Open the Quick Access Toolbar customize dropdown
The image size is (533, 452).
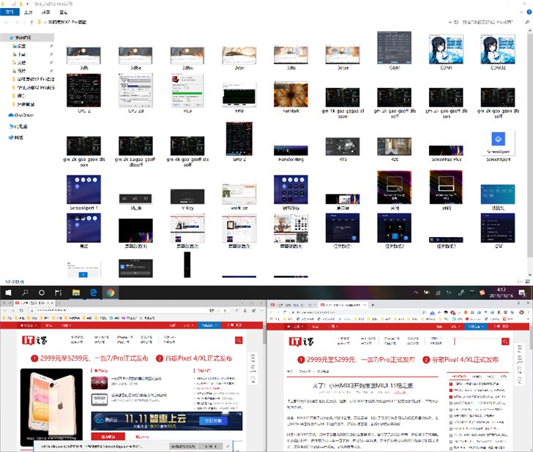(26, 4)
